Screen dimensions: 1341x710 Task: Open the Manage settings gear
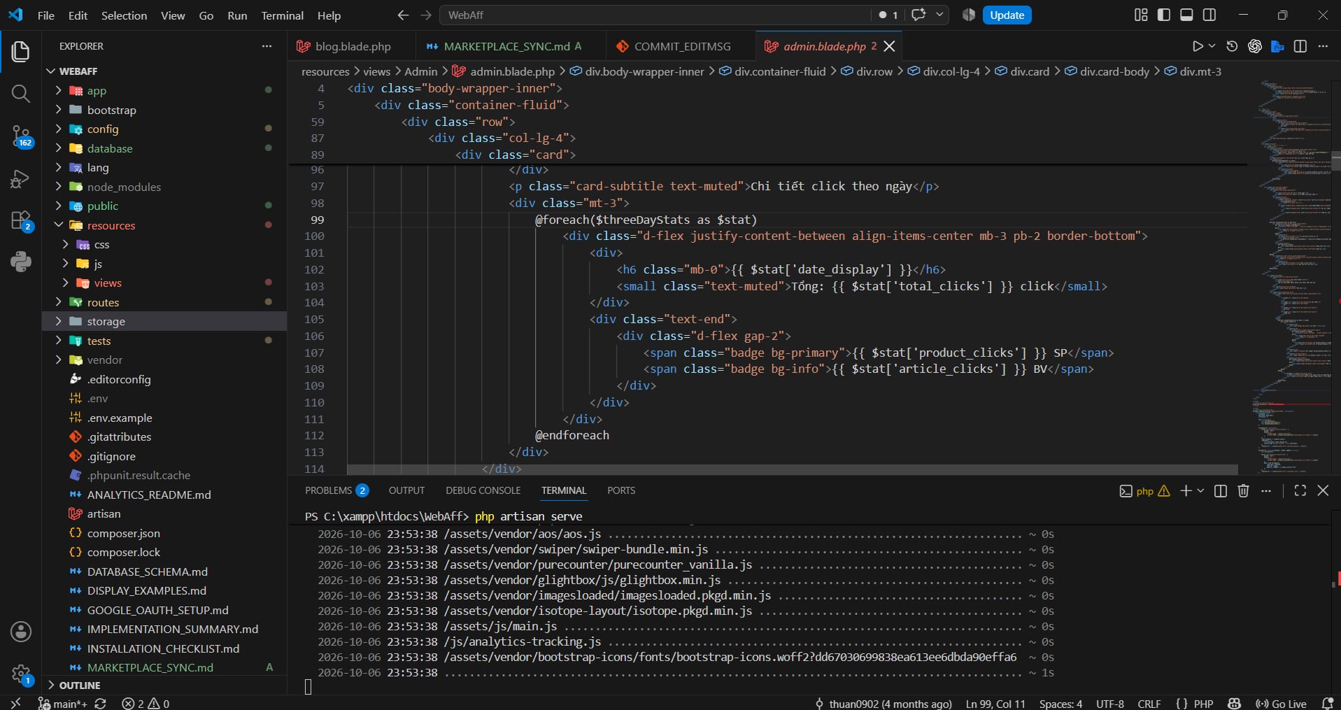[x=20, y=674]
